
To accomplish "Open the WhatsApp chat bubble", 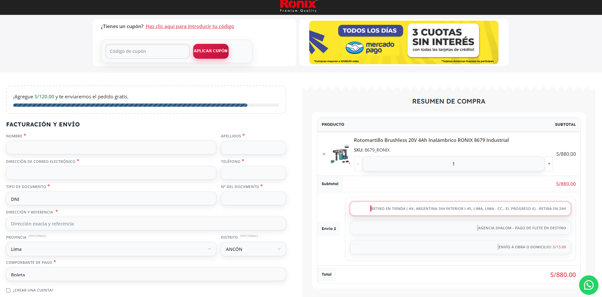I will tap(588, 285).
